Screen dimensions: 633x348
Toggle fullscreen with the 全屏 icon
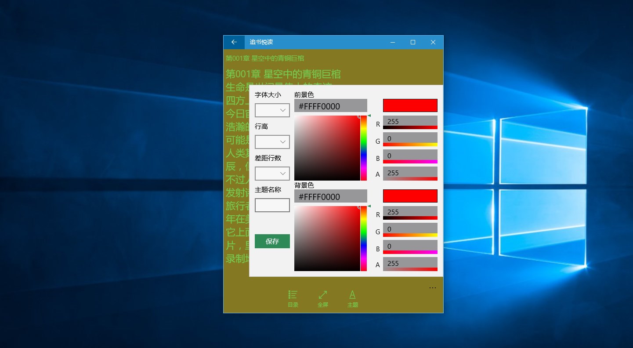[323, 298]
